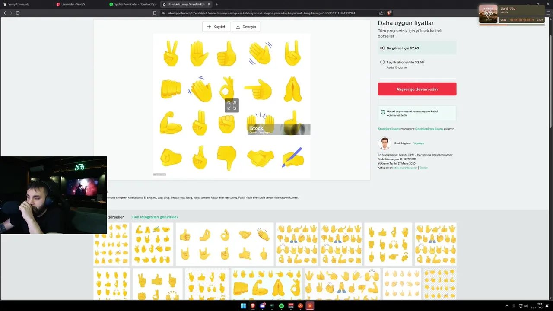Show hidden system tray icons
553x311 pixels.
coord(507,306)
